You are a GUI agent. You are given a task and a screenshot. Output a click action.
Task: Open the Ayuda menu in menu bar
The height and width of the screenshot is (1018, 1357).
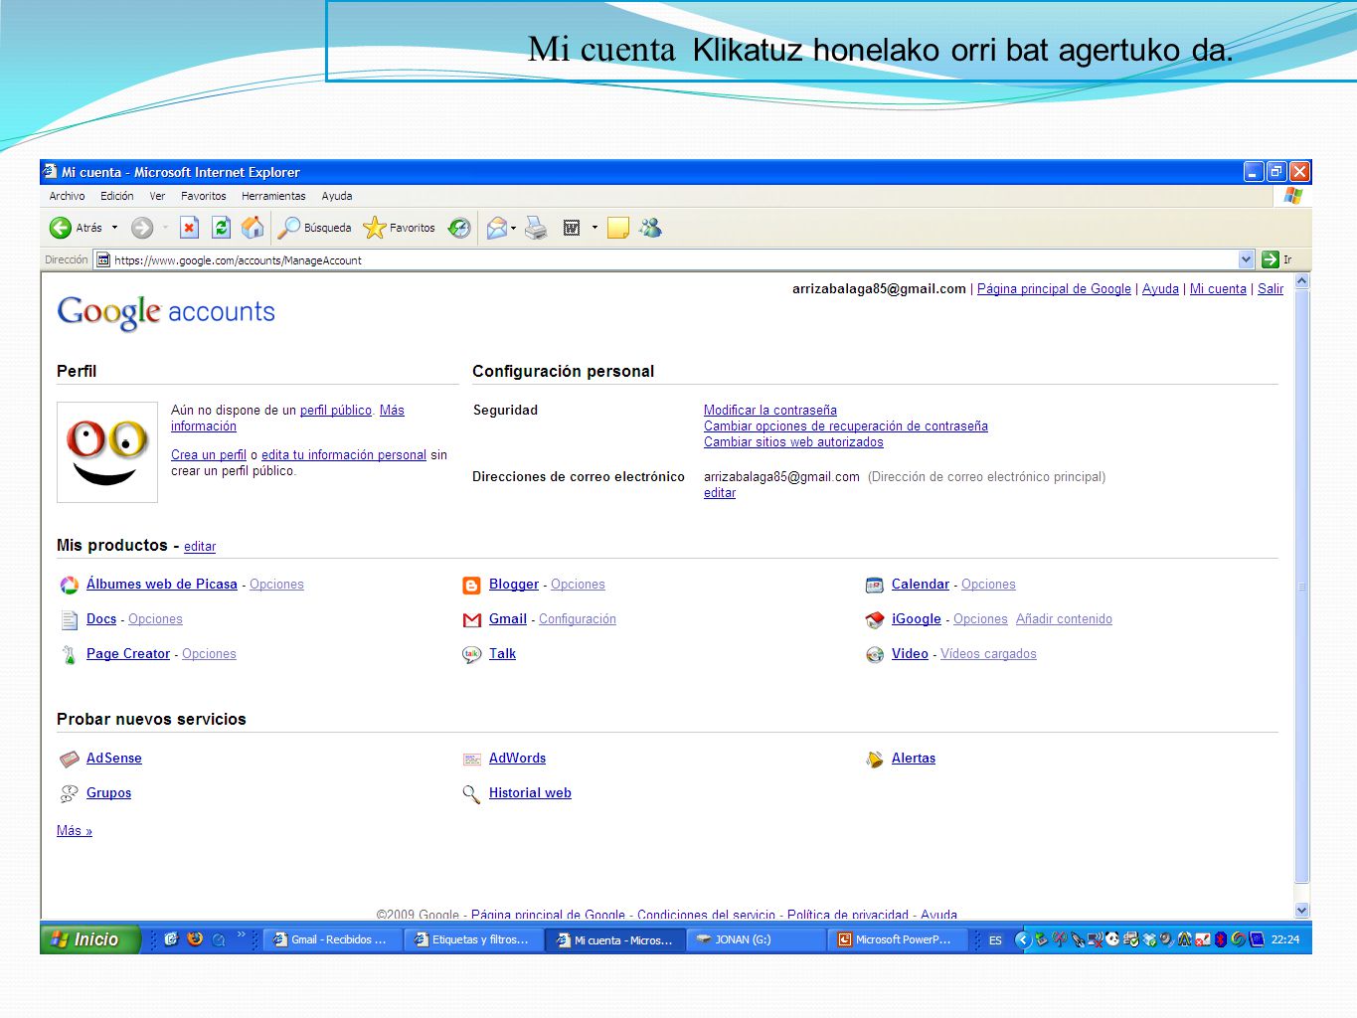(x=336, y=196)
